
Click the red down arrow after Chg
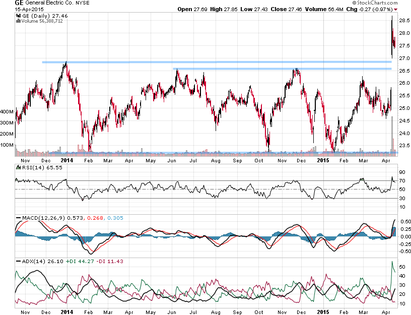[395, 9]
